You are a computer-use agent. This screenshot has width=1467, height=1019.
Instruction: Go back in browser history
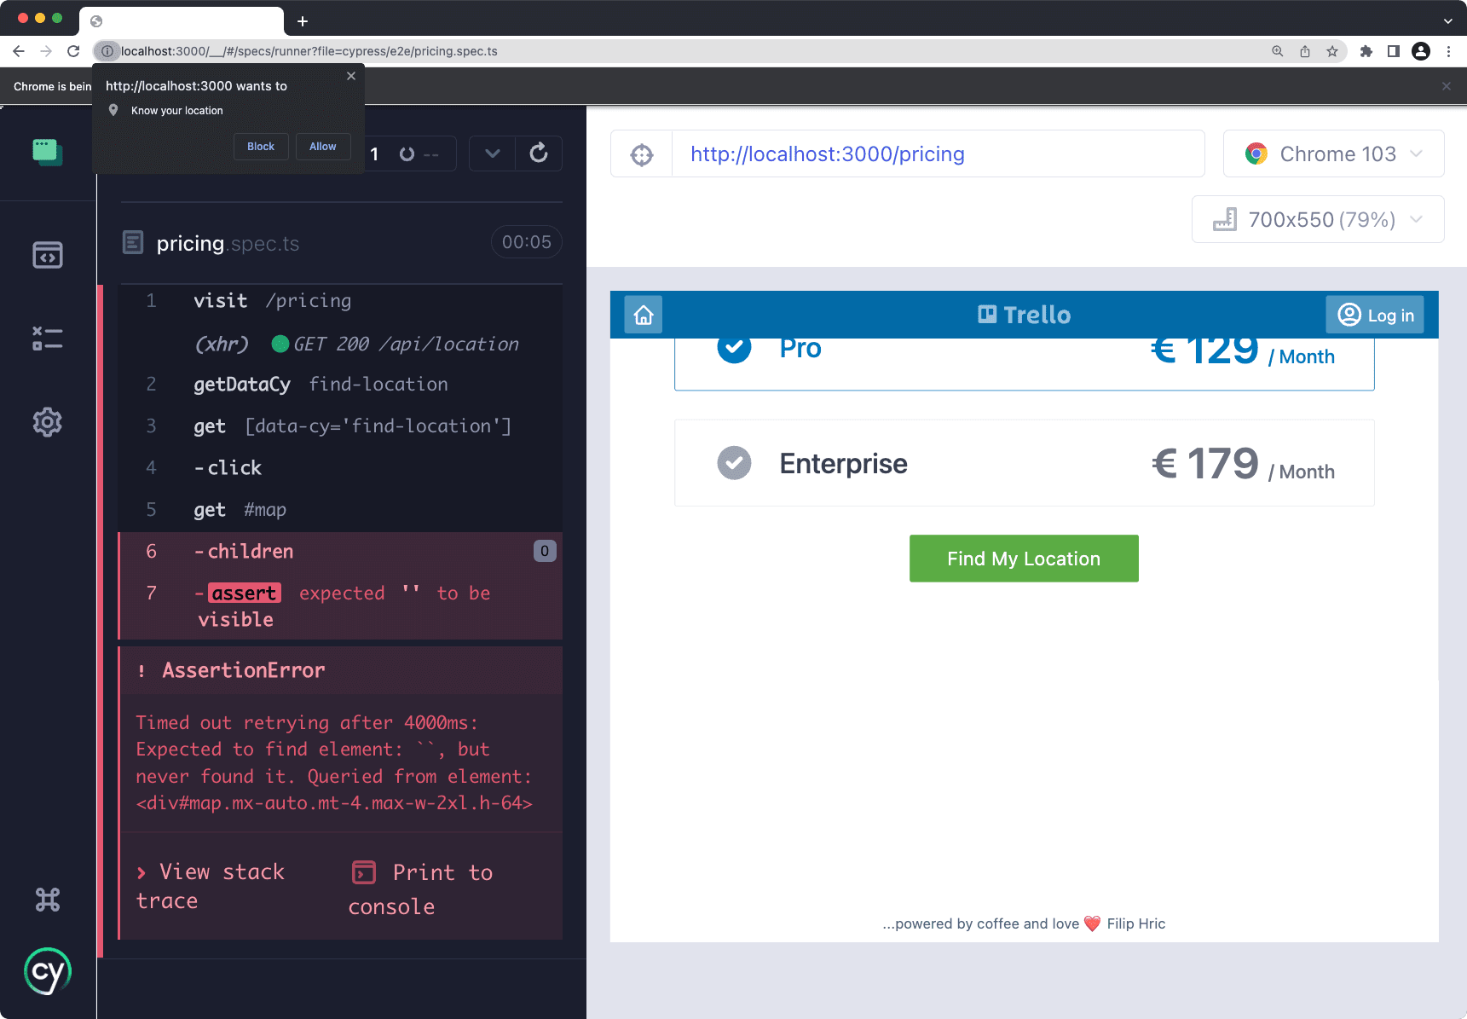point(19,51)
